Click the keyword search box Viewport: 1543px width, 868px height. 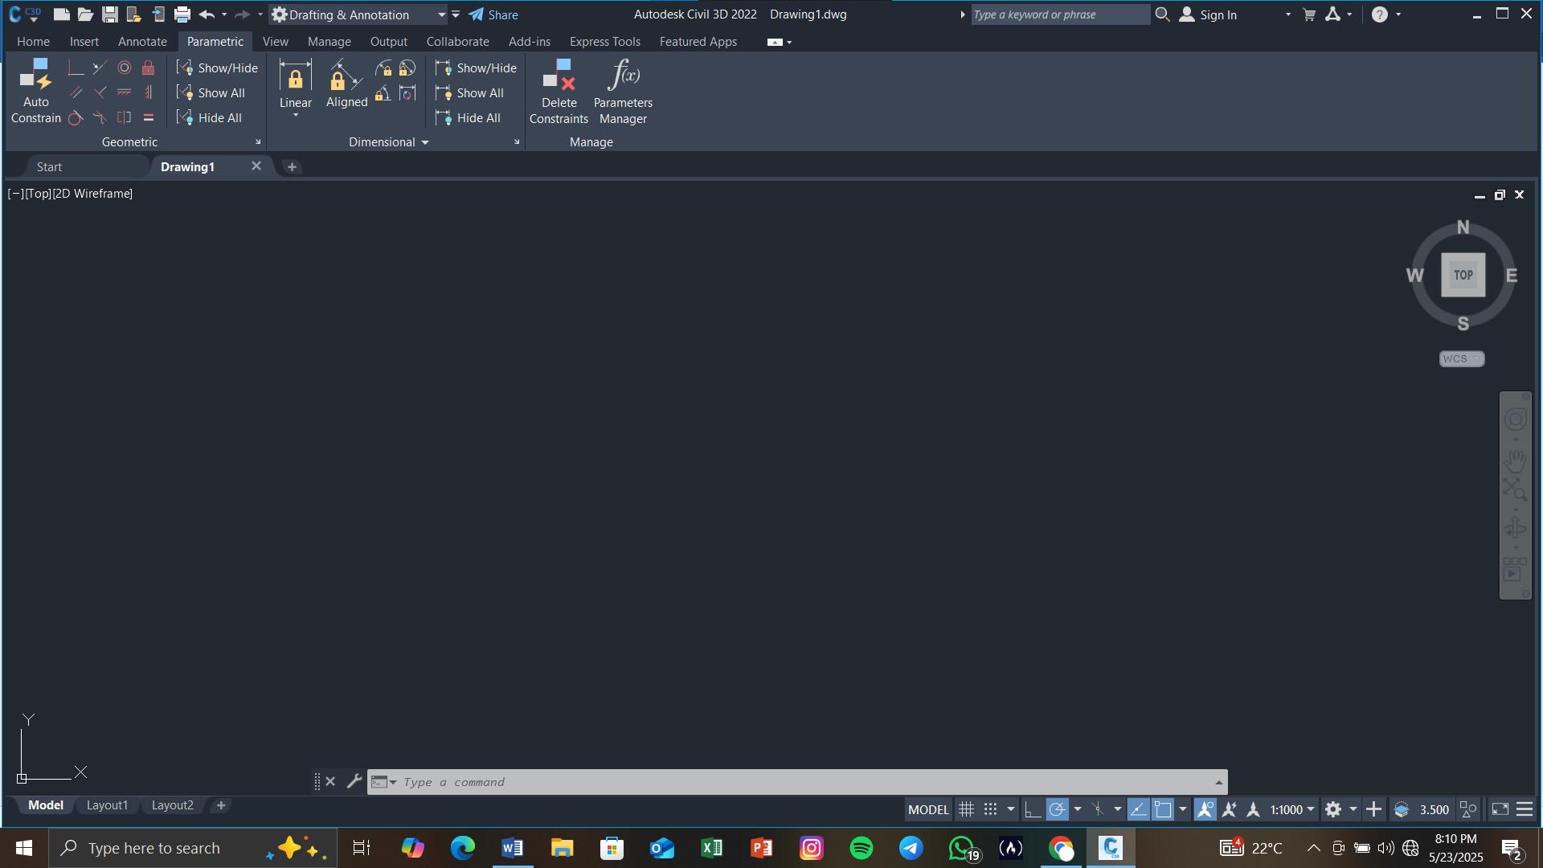1060,14
